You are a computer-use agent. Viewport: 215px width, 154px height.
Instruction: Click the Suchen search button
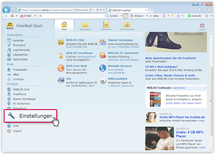[x=112, y=16]
